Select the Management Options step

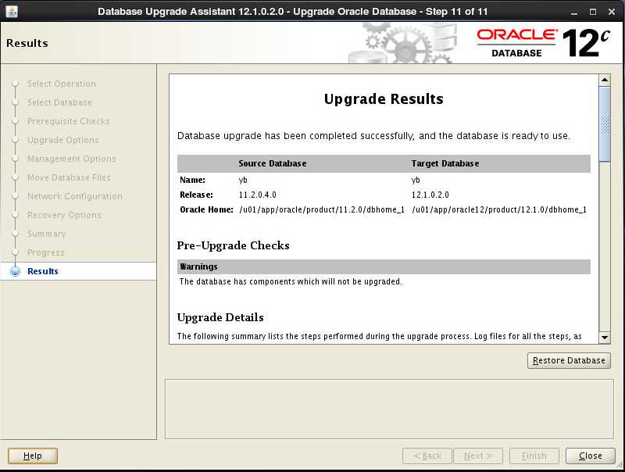[x=71, y=159]
